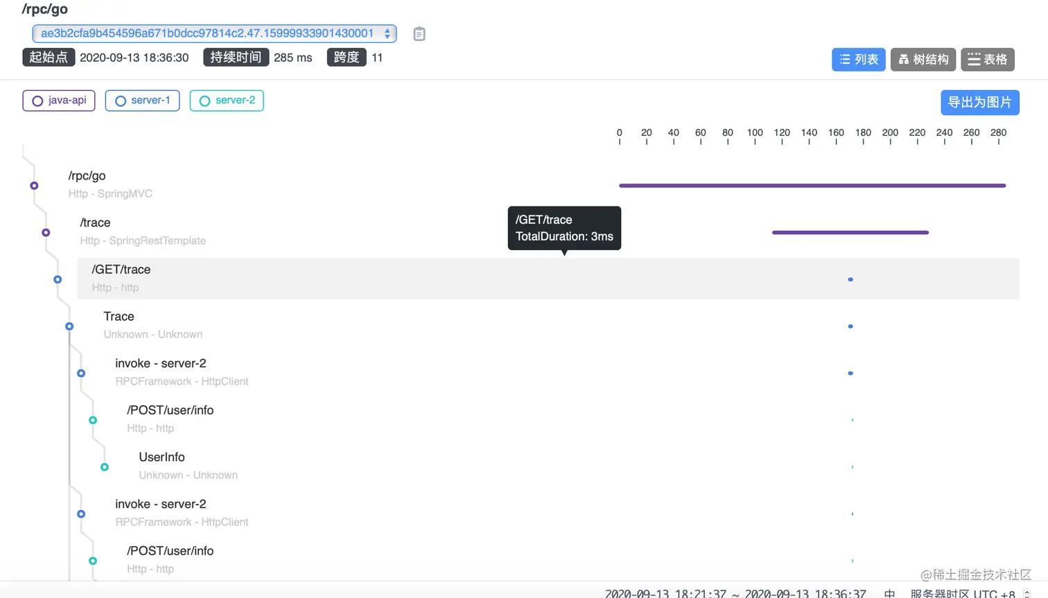Screen dimensions: 1048x598
Task: Click the /trace duration bar in timeline
Action: click(x=850, y=233)
